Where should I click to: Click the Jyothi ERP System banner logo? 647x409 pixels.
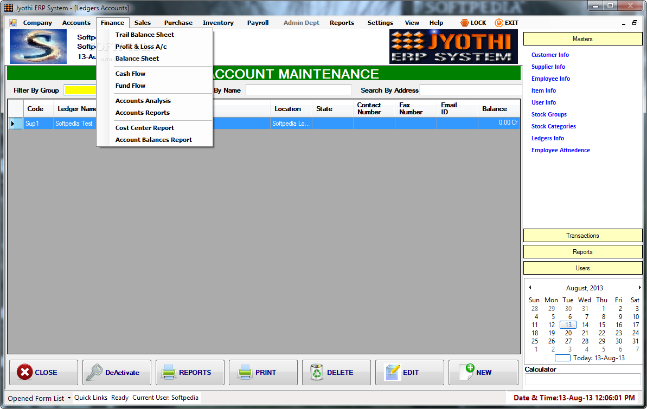453,47
